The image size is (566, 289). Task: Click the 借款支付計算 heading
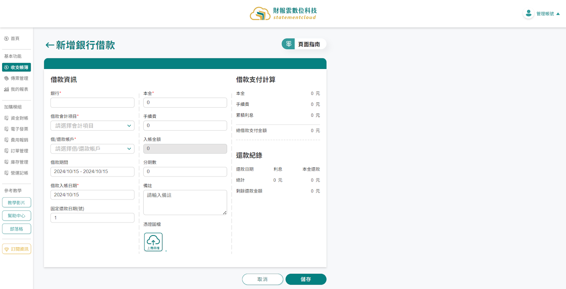click(x=256, y=80)
